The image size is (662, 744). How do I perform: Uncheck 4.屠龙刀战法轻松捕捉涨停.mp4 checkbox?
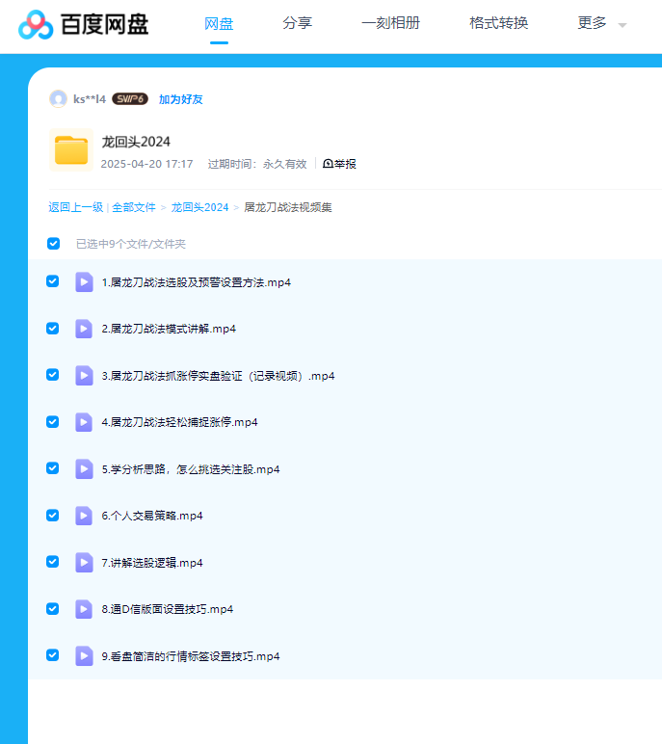click(x=53, y=421)
